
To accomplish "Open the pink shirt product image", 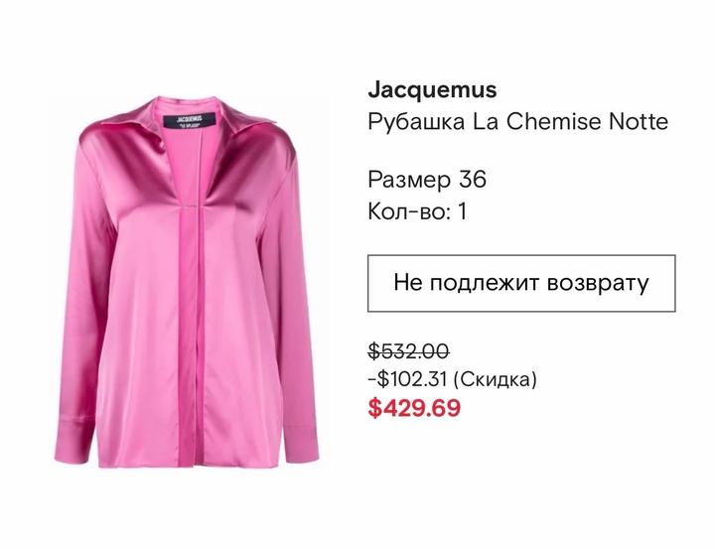I will click(x=186, y=281).
